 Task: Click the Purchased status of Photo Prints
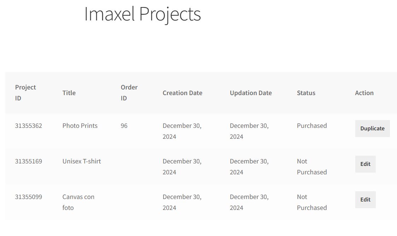(312, 126)
